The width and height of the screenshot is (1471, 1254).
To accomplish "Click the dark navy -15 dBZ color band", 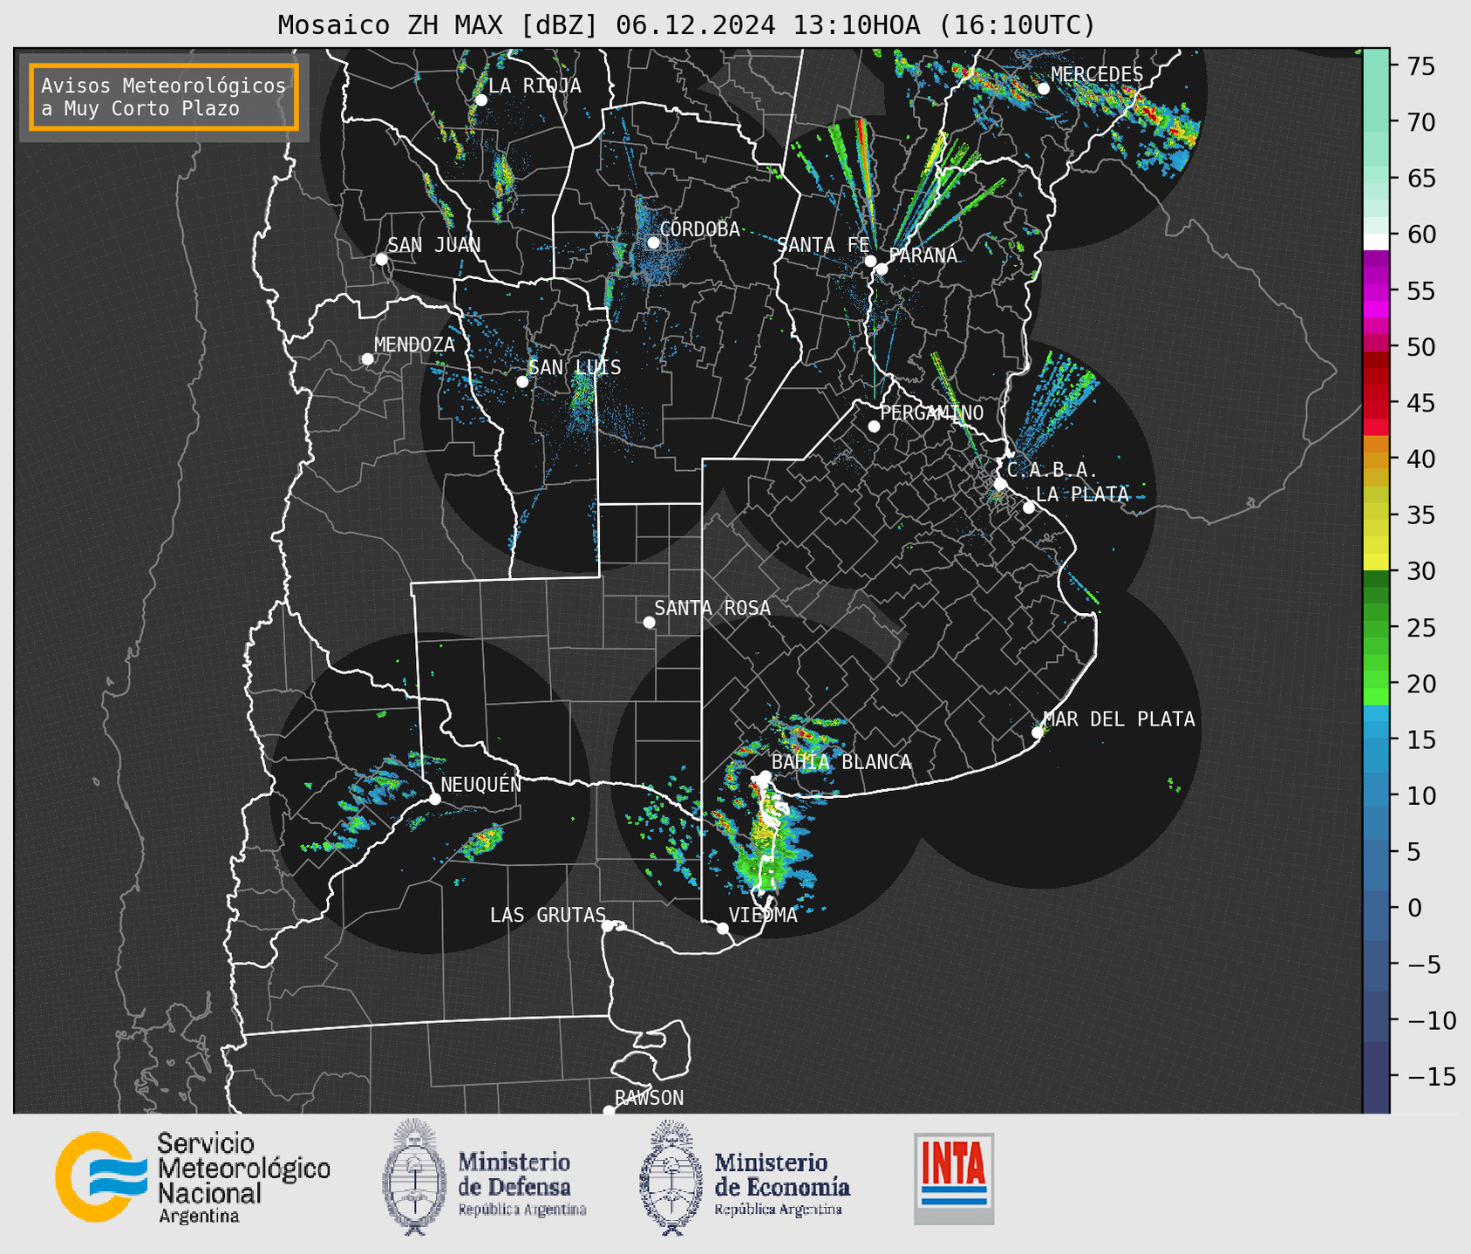I will point(1376,1077).
